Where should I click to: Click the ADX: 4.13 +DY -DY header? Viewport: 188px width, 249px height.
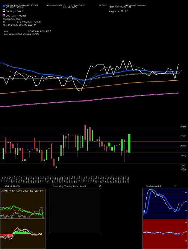click(22, 191)
